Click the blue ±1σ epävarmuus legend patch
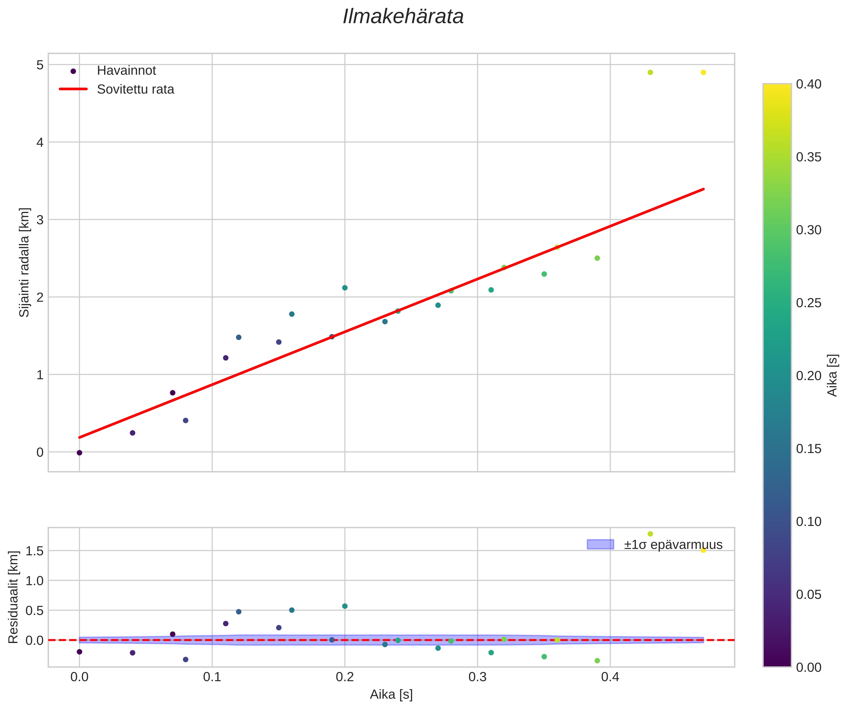 600,544
